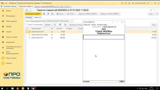Viewport: 160px width, 90px height.
Task: Click Отмена in Mobile SMARTS menu
Action: point(93,25)
